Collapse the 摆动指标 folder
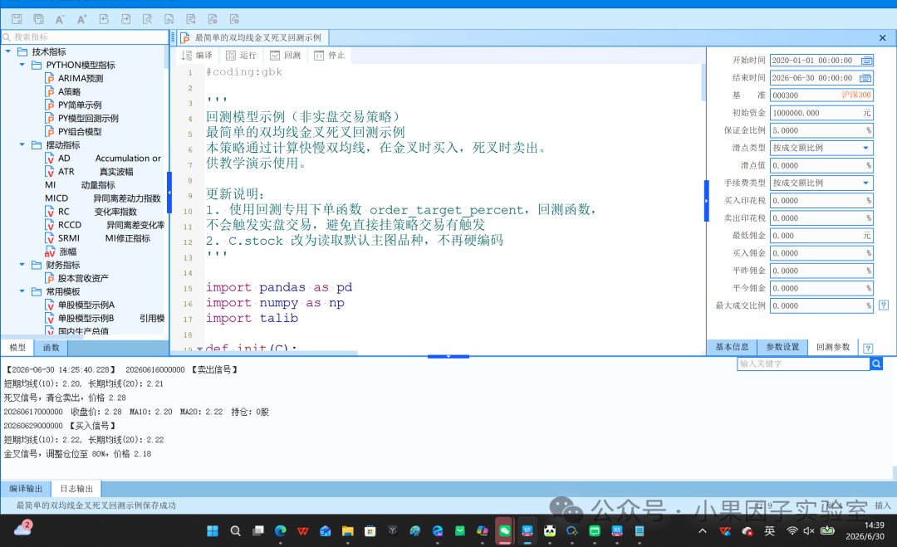The height and width of the screenshot is (547, 897). (22, 144)
